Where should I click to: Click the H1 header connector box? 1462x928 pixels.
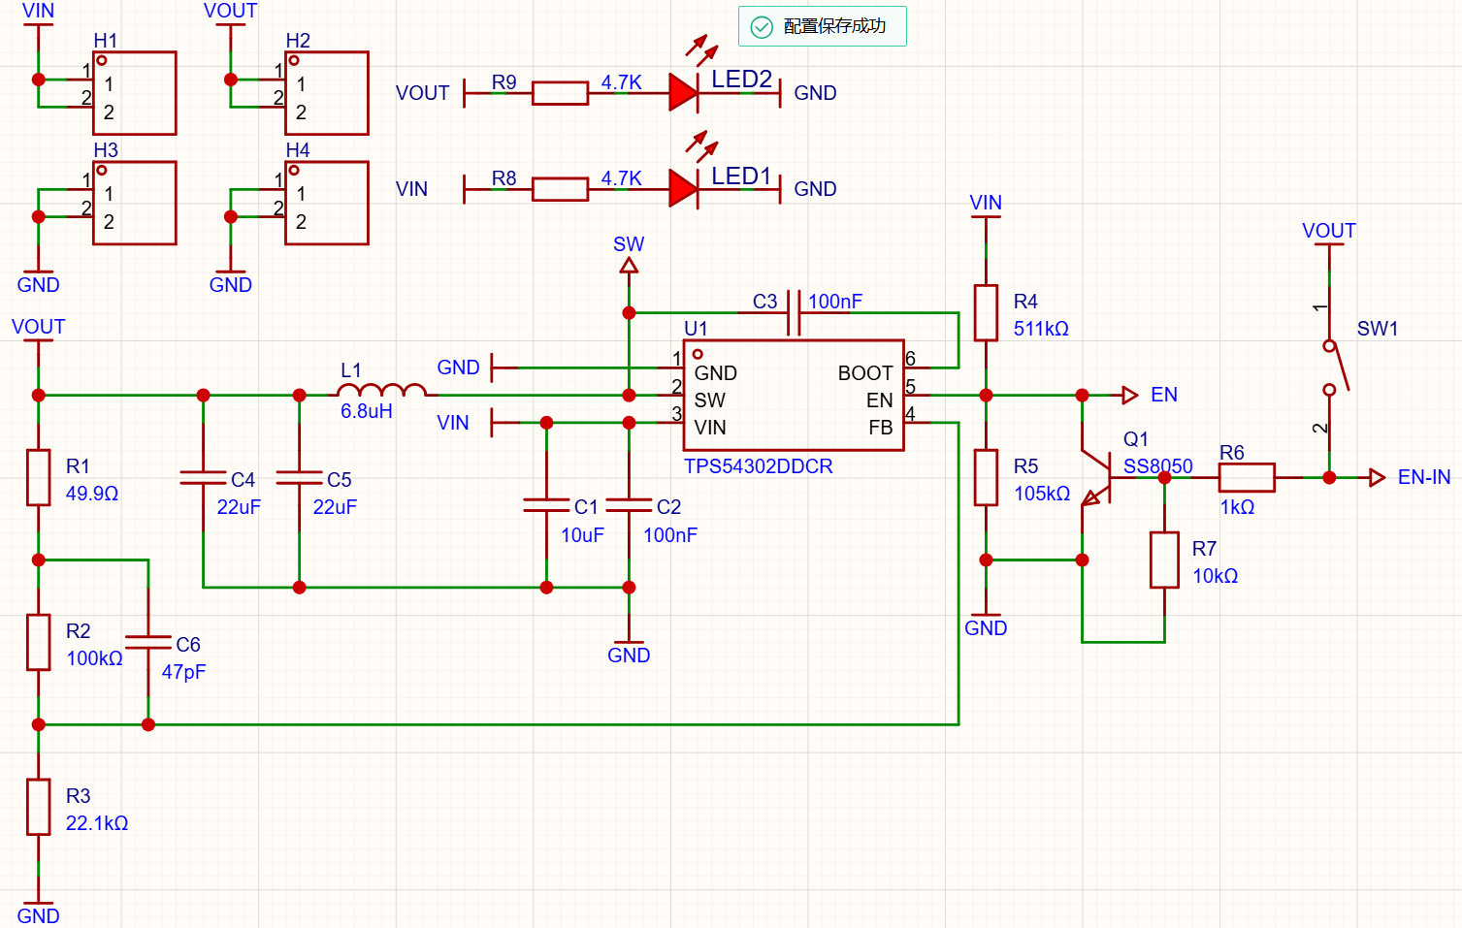pos(134,93)
